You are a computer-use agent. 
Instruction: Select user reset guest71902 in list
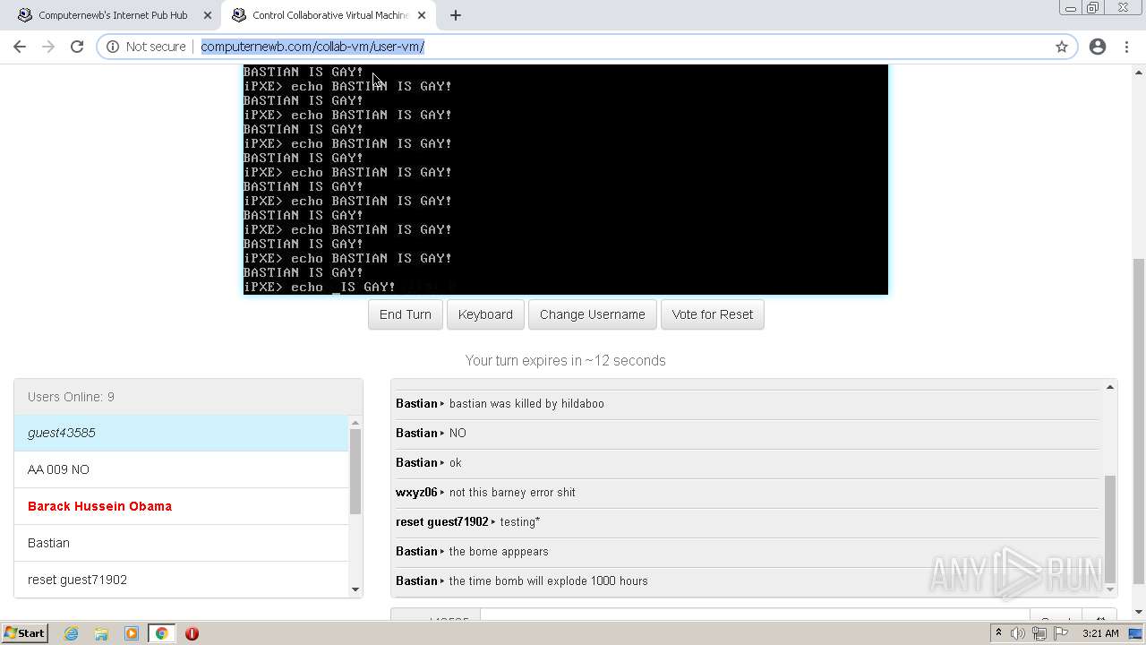(x=181, y=580)
